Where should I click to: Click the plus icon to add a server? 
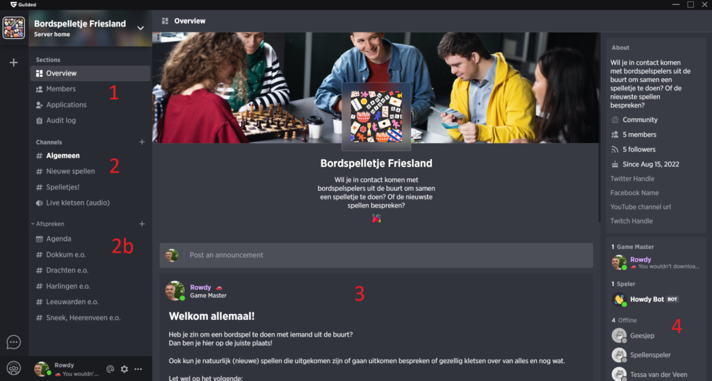14,62
